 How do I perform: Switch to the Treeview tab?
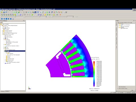pos(3,91)
